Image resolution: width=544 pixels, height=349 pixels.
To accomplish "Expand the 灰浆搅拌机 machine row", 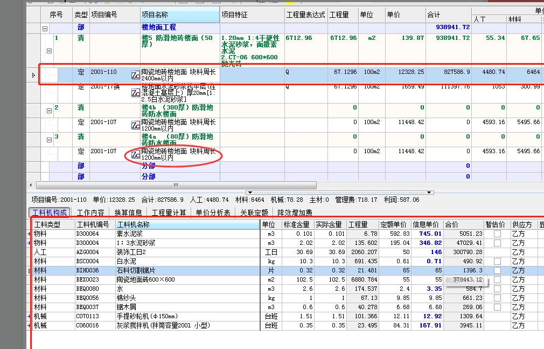I will point(29,325).
